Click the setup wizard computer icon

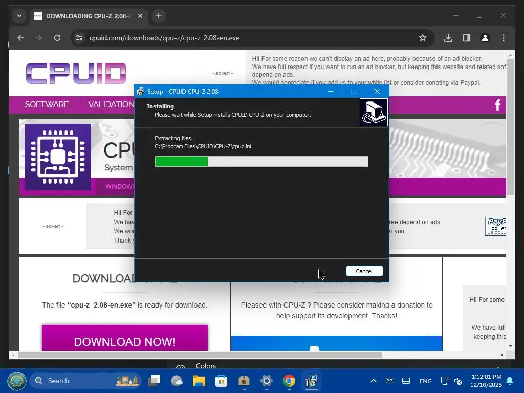click(x=374, y=112)
